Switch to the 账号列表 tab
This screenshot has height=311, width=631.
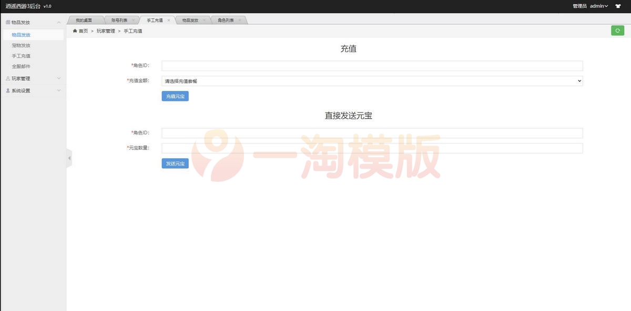point(120,19)
